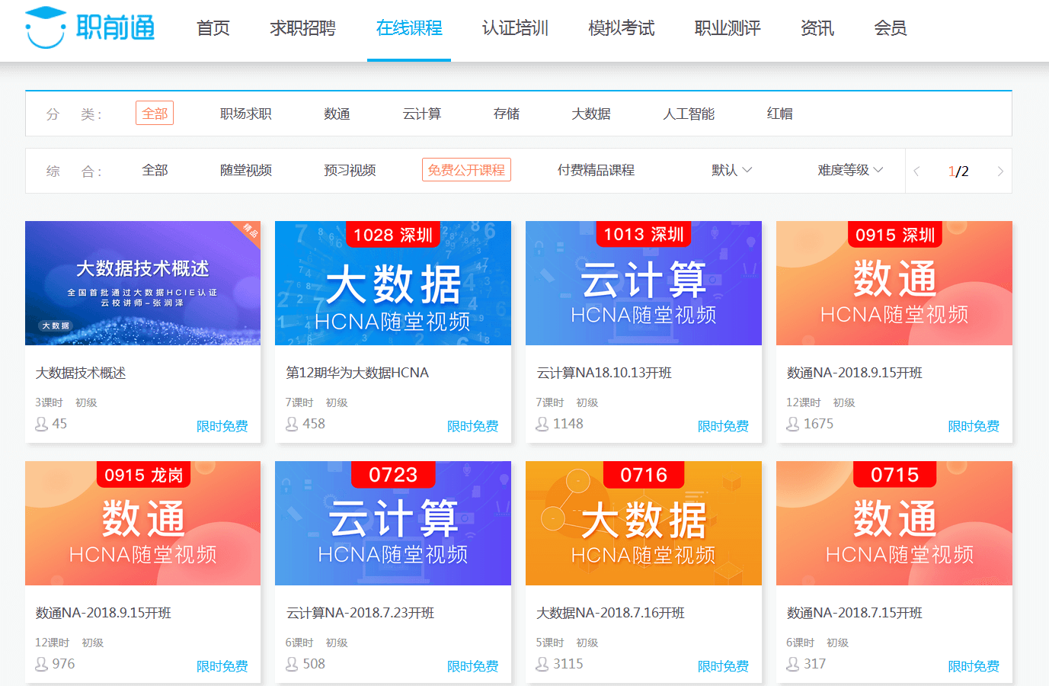Open the 0716 大数据 HCNA随堂视频 thumbnail
Viewport: 1049px width, 686px height.
(x=643, y=523)
